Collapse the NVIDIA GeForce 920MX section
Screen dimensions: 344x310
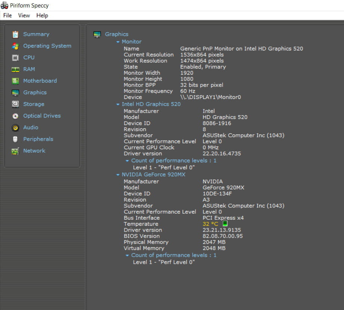pos(118,175)
